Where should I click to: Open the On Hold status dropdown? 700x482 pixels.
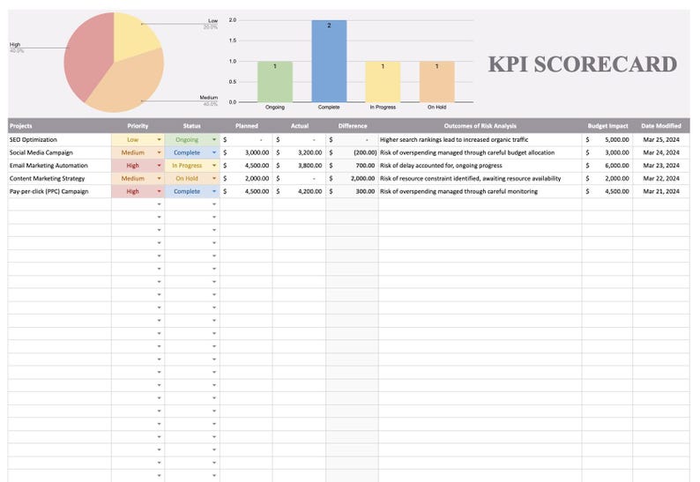(x=214, y=179)
